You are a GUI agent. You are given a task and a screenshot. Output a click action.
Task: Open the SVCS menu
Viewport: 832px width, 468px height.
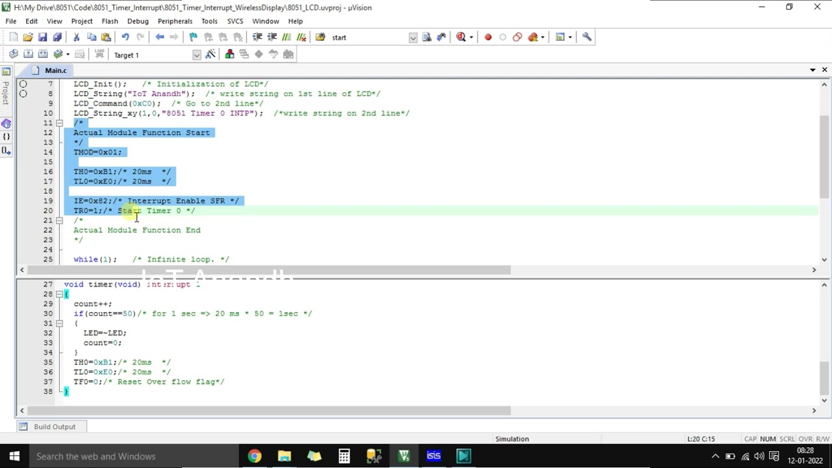pos(235,21)
